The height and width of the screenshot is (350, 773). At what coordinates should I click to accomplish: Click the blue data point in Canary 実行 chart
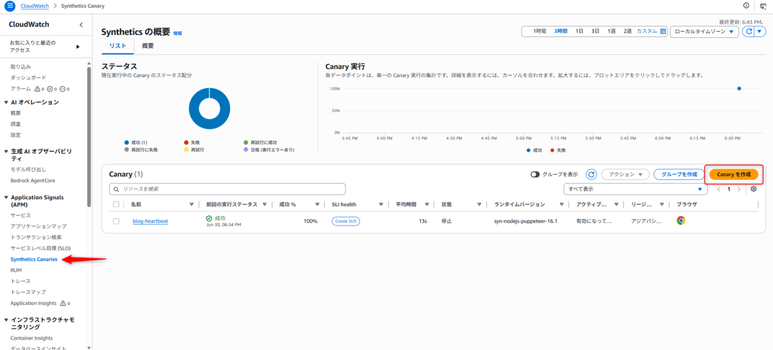[x=739, y=89]
